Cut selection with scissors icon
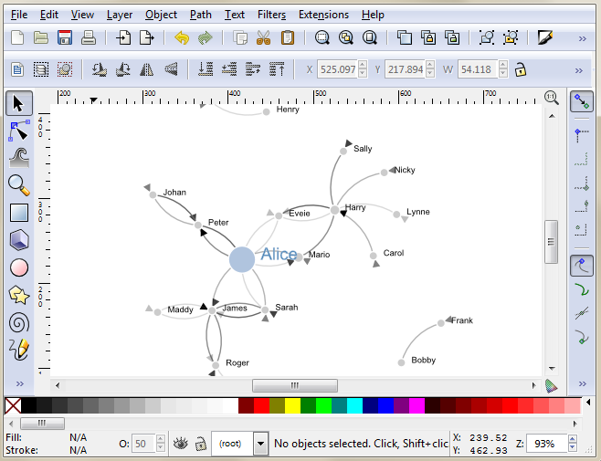 coord(264,38)
